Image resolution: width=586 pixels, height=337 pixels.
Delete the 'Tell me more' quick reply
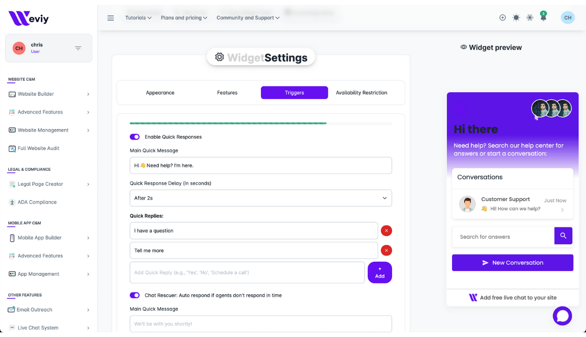pos(386,250)
